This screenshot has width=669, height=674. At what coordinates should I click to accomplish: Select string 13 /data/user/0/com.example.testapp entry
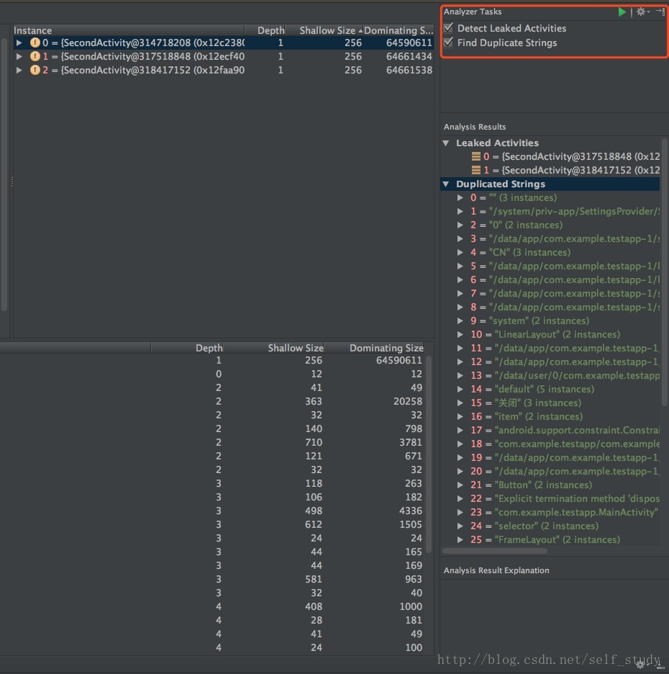click(565, 375)
